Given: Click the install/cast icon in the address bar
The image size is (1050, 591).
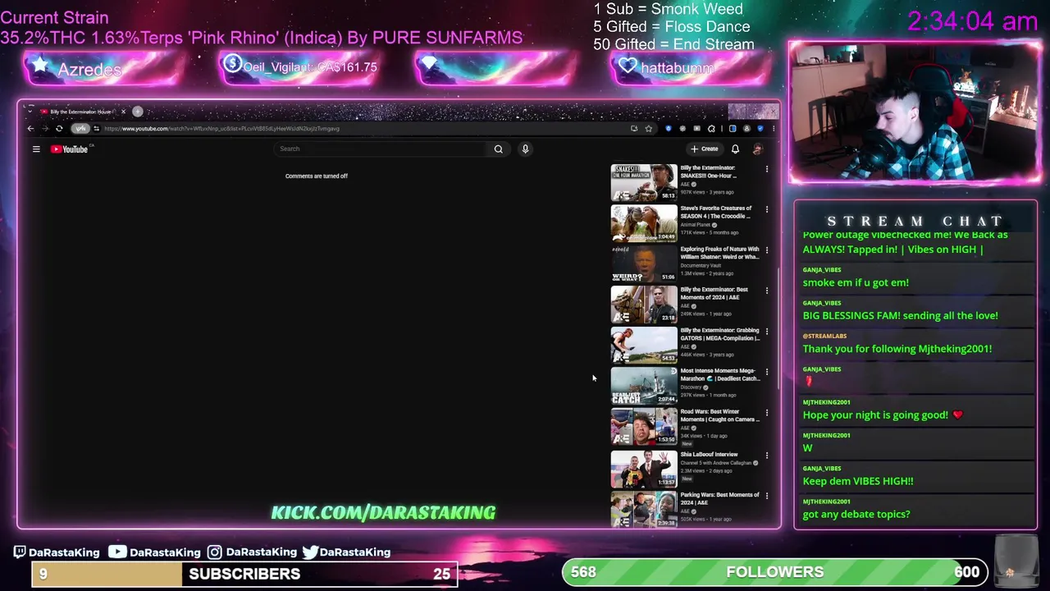Looking at the screenshot, I should tap(634, 128).
